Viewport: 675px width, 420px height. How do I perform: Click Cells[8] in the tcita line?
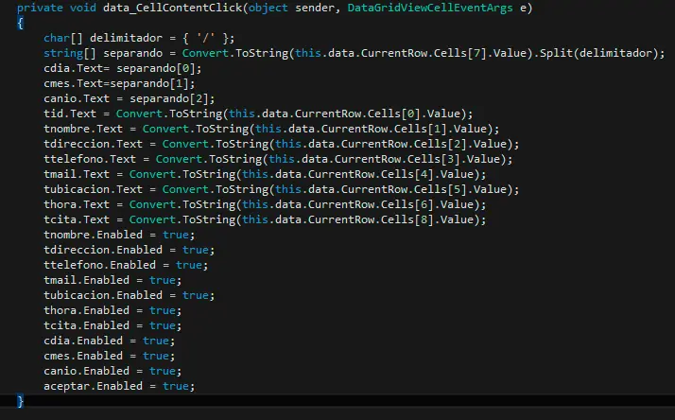pyautogui.click(x=407, y=219)
